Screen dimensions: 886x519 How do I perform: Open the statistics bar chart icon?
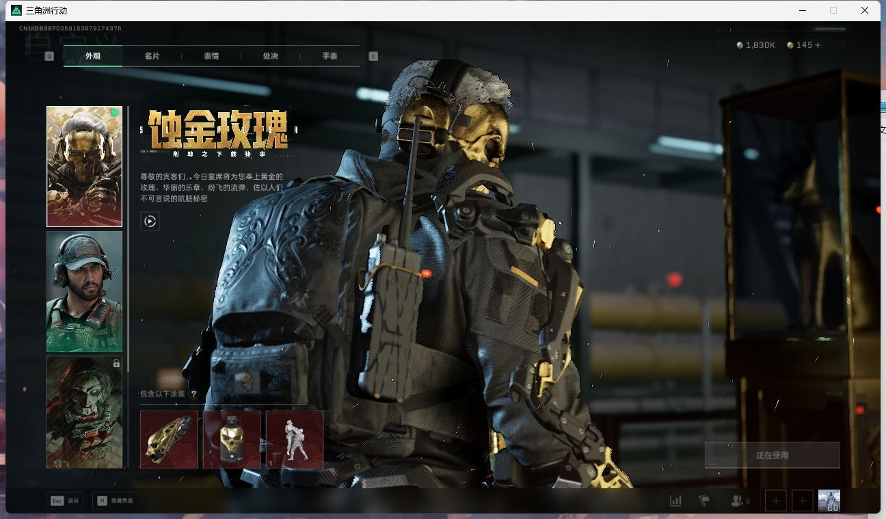pyautogui.click(x=675, y=501)
